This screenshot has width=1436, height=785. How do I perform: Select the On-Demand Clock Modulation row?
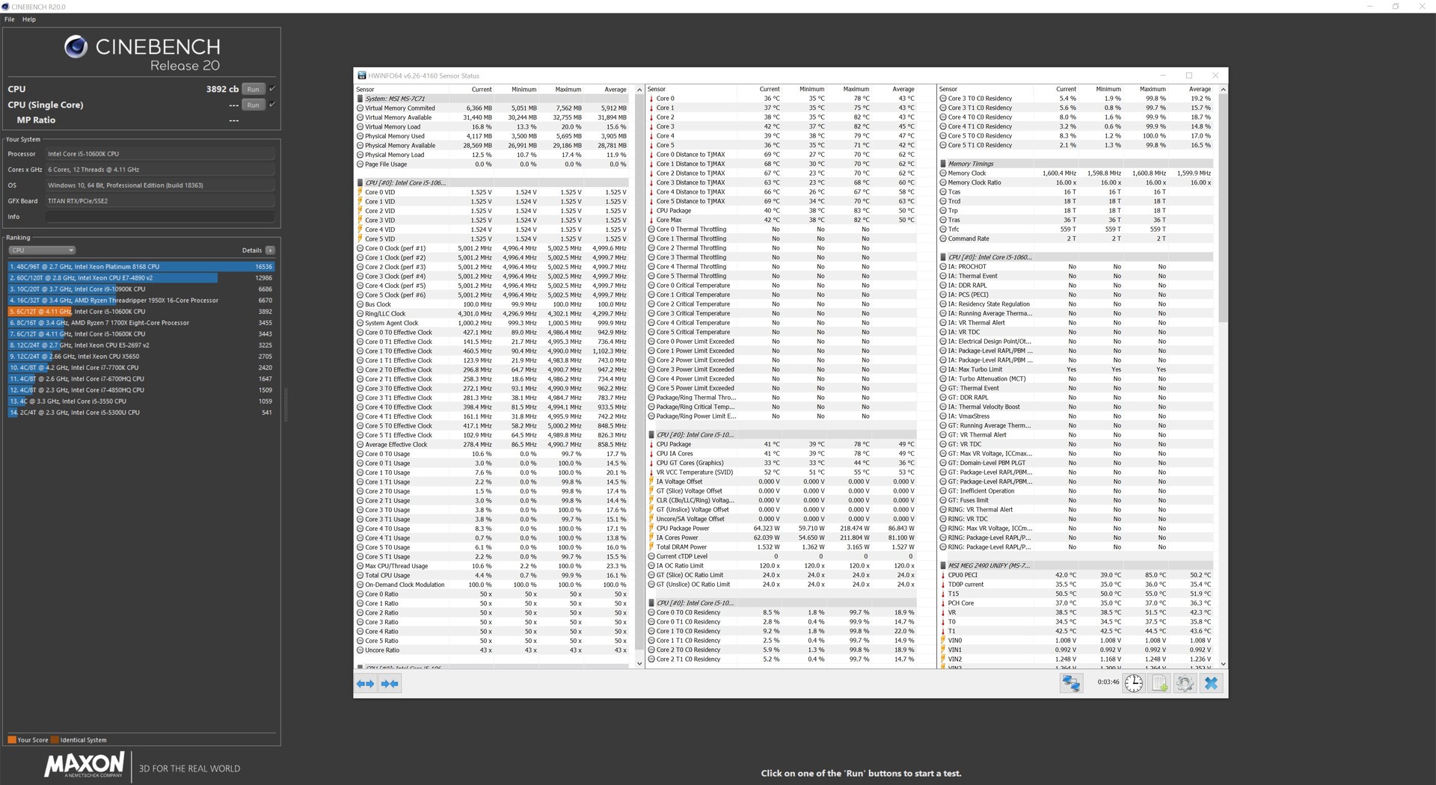point(492,585)
